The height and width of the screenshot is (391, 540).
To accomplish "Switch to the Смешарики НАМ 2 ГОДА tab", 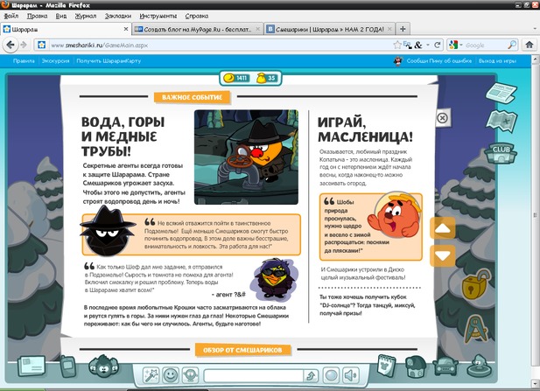I will click(x=330, y=29).
